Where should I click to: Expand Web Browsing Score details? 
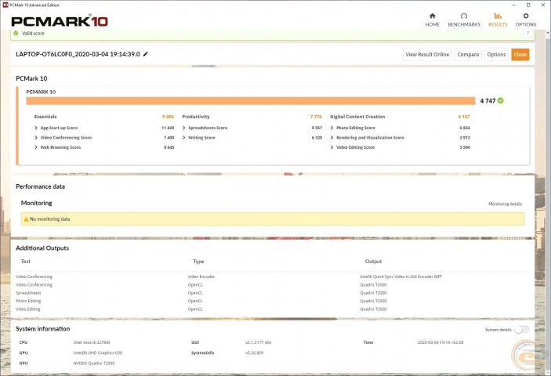click(36, 147)
